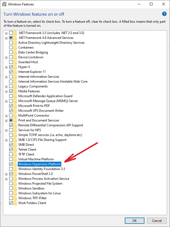Viewport: 170px width, 227px height.
Task: Check the Containers checkbox
Action: pos(11,47)
